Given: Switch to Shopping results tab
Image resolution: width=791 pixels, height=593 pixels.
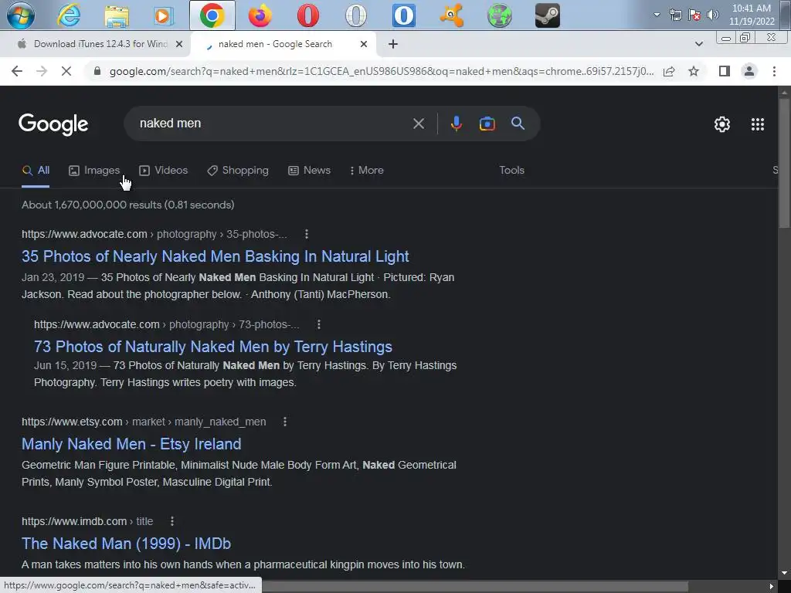Looking at the screenshot, I should tap(238, 171).
